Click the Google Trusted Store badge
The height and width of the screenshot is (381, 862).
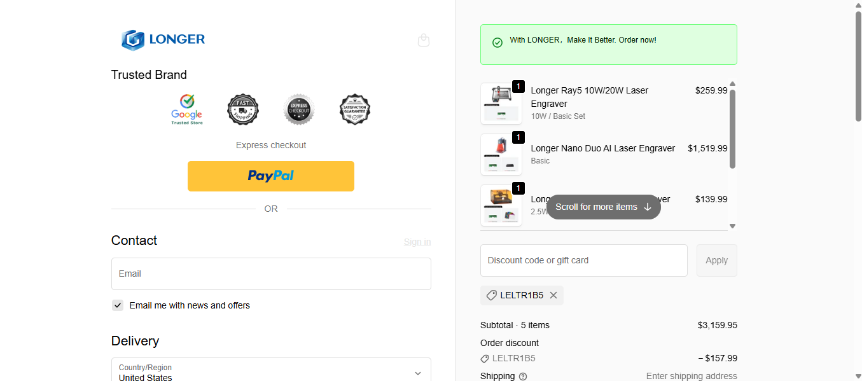[186, 109]
